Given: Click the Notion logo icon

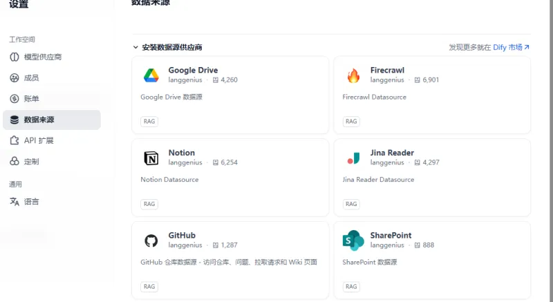Looking at the screenshot, I should click(x=151, y=158).
